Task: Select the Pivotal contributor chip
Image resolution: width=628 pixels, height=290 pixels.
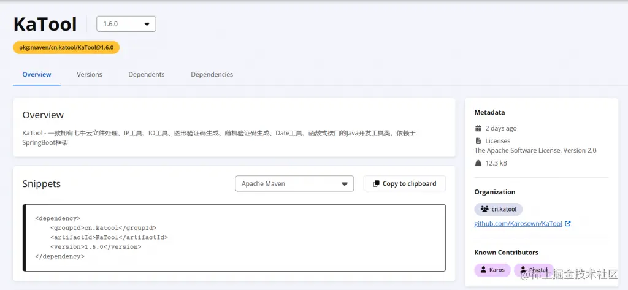Action: (534, 270)
